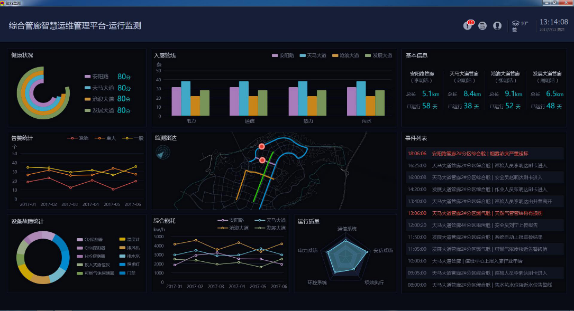Click the pentagon radar chart under 运行质量

(x=345, y=257)
